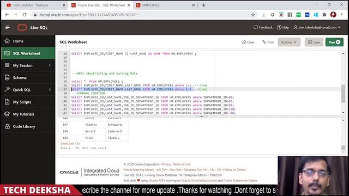Open the browser extensions puzzle icon

(x=324, y=15)
